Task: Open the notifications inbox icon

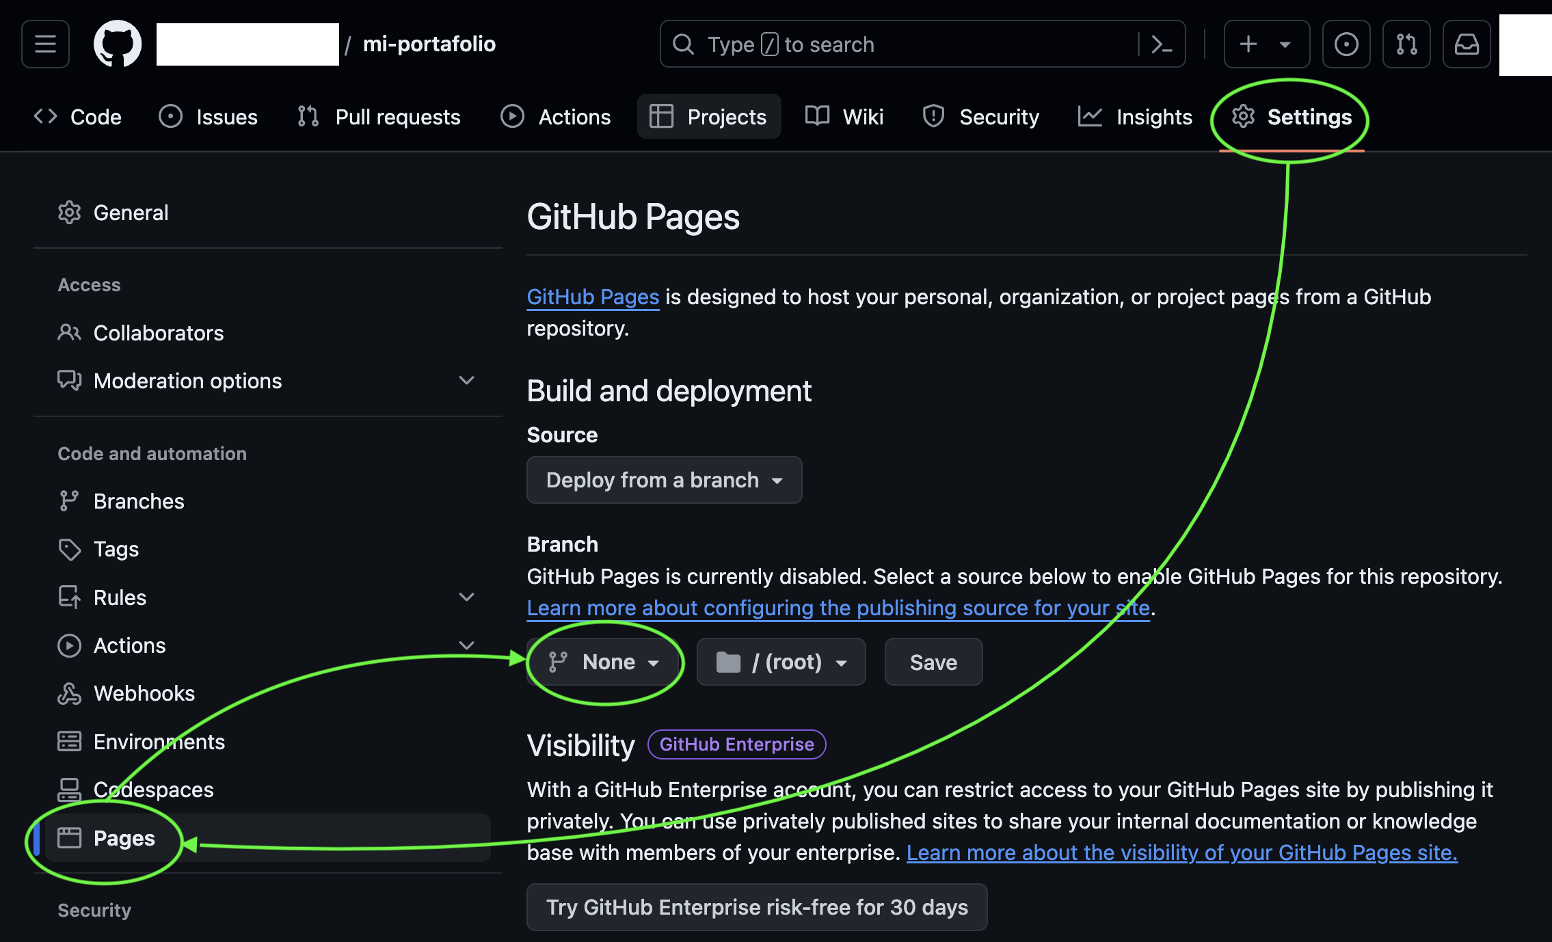Action: pos(1467,44)
